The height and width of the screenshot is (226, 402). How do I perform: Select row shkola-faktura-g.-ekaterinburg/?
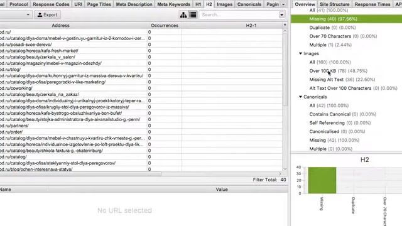[x=141, y=151]
